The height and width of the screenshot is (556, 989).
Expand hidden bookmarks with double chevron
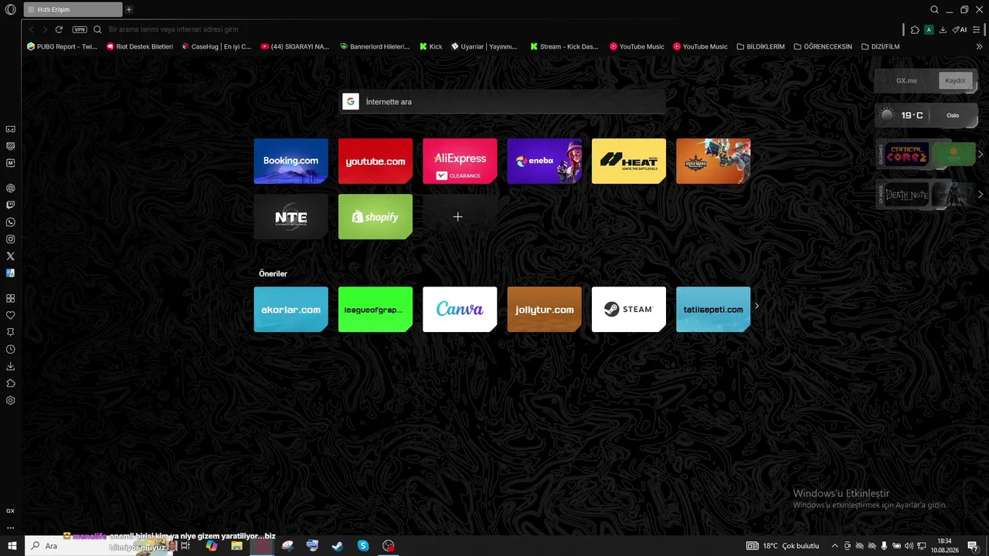(980, 46)
